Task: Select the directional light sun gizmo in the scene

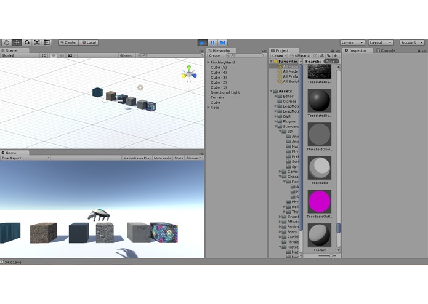Action: (140, 87)
